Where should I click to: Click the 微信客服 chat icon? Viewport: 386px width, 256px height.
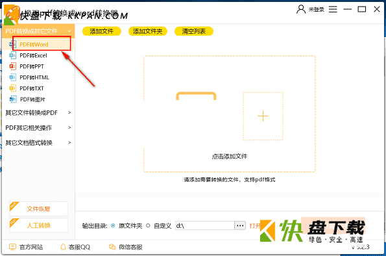click(x=112, y=247)
